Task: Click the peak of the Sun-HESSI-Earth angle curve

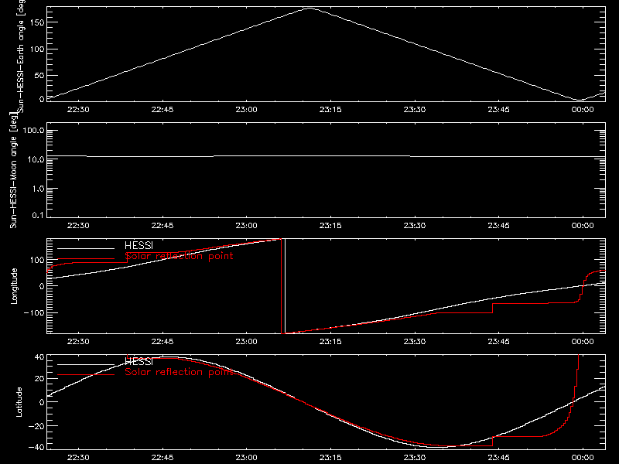Action: 310,8
